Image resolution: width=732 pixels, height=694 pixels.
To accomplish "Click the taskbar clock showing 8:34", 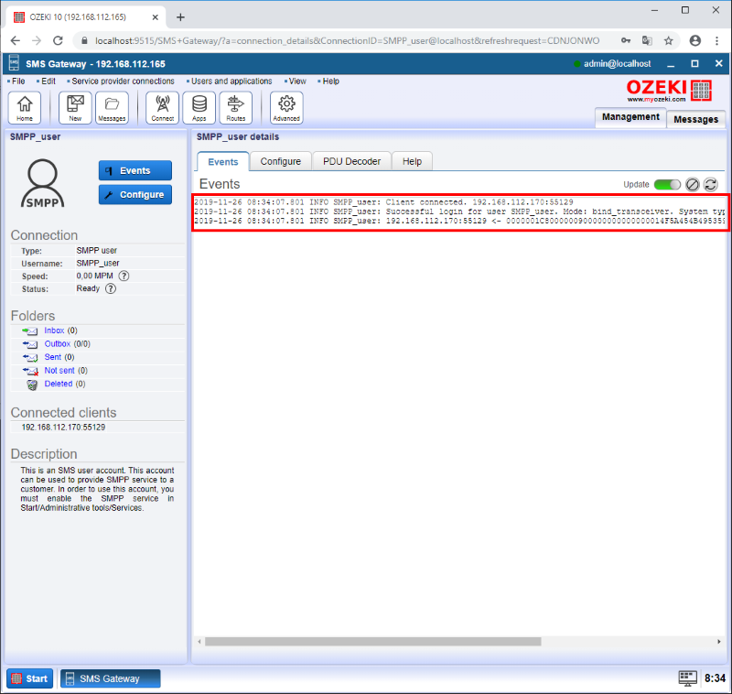I will (x=716, y=678).
